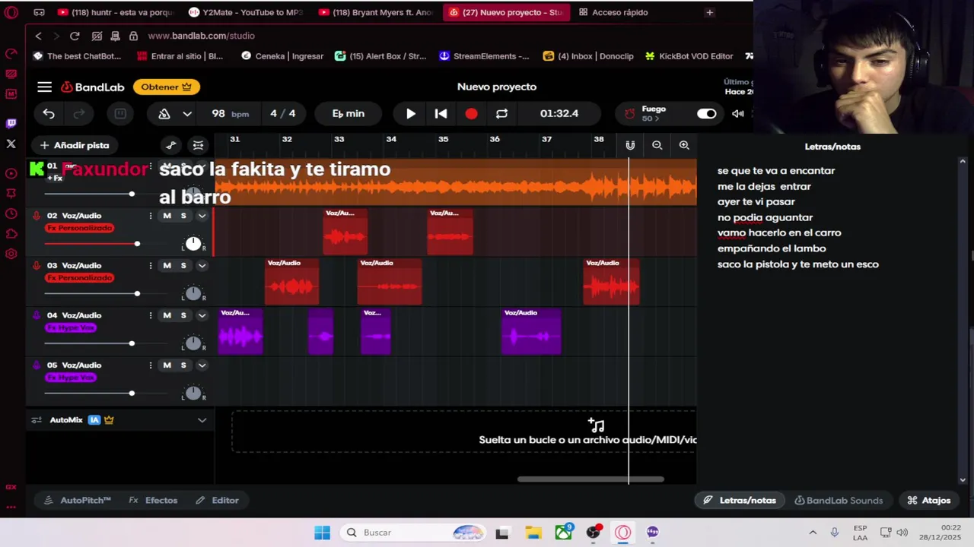Click track 05 microphone arm icon
This screenshot has height=547, width=974.
tap(36, 365)
